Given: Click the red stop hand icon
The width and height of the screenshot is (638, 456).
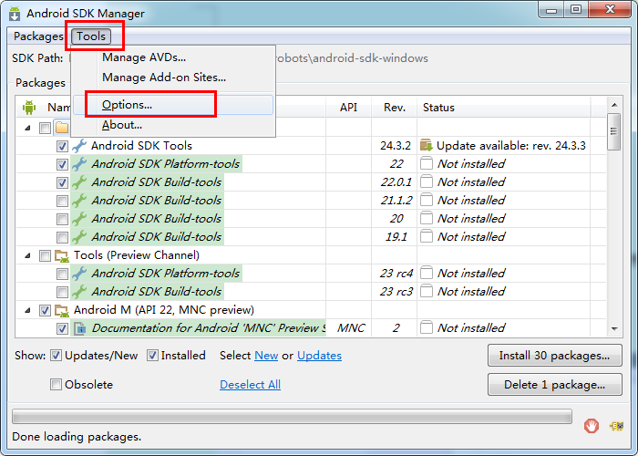Looking at the screenshot, I should point(592,426).
